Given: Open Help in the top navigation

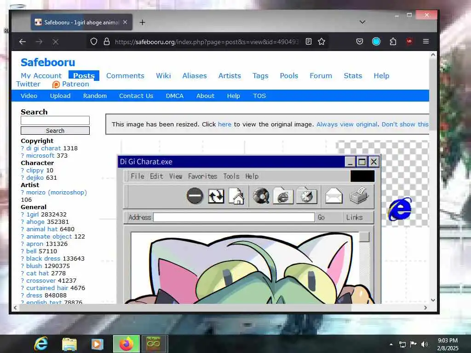Looking at the screenshot, I should tap(381, 76).
